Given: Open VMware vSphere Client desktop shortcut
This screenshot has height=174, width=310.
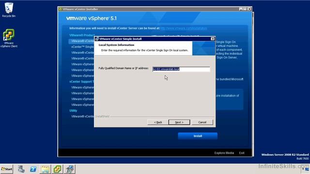Looking at the screenshot, I should tap(9, 38).
